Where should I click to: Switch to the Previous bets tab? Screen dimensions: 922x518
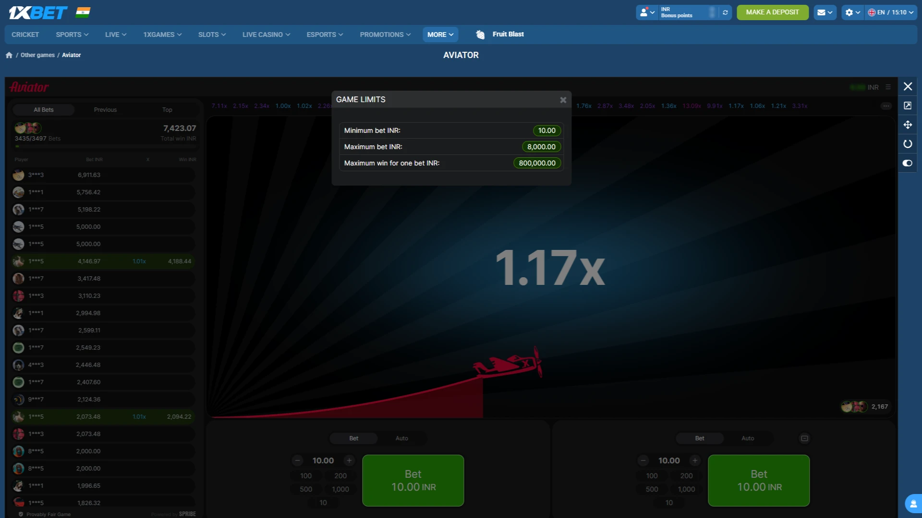coord(105,109)
